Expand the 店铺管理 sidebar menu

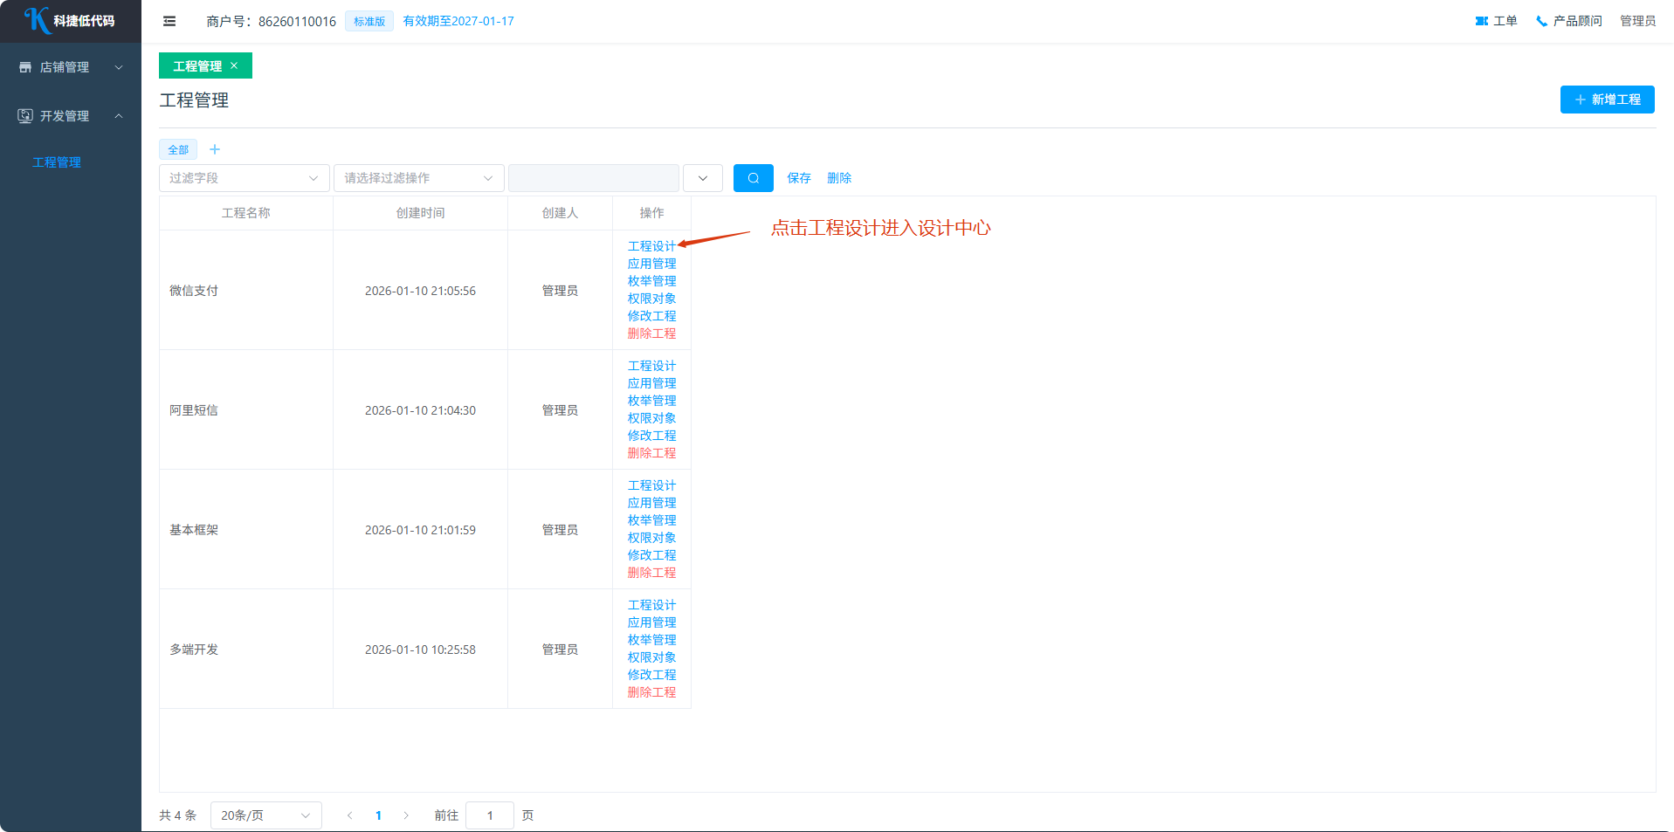coord(70,67)
